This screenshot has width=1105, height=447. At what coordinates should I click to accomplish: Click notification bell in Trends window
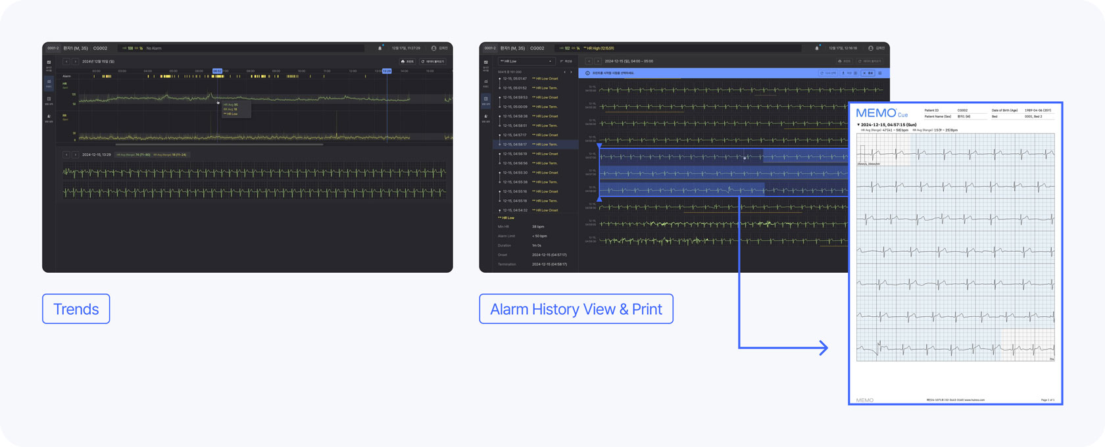coord(380,48)
